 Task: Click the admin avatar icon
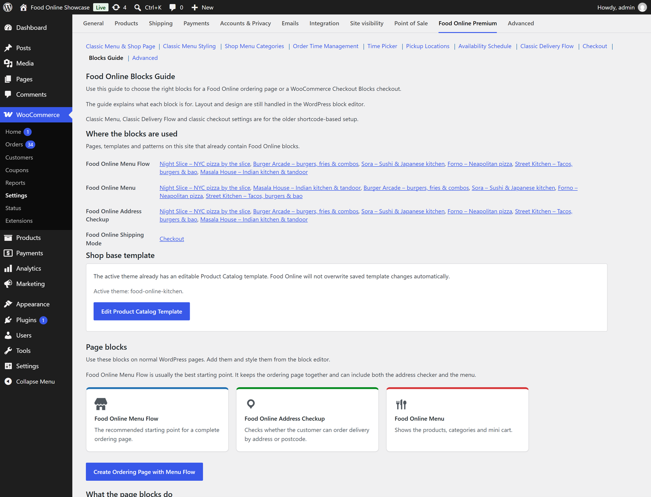pyautogui.click(x=642, y=7)
